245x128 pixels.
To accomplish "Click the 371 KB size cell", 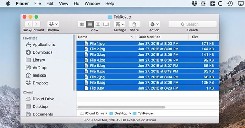I will 208,44.
